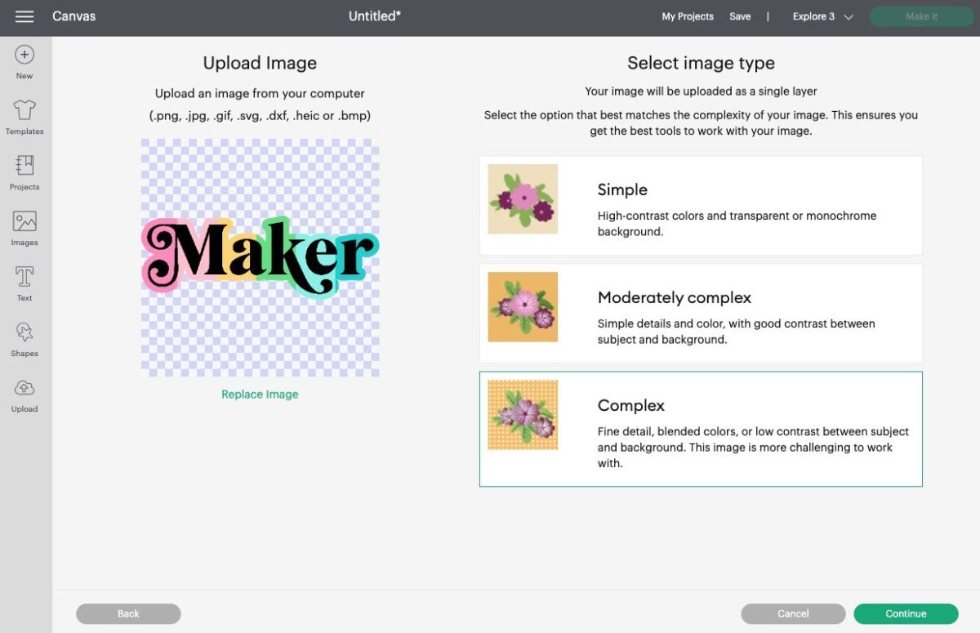Viewport: 980px width, 633px height.
Task: Expand the Explore 3 machine dropdown
Action: (x=822, y=16)
